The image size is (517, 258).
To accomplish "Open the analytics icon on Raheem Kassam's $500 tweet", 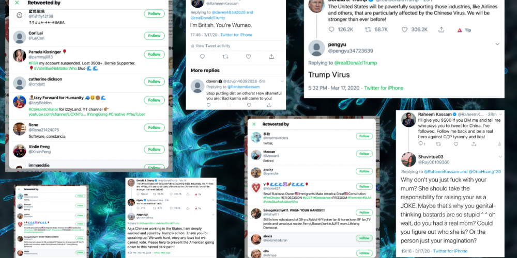I will [498, 144].
